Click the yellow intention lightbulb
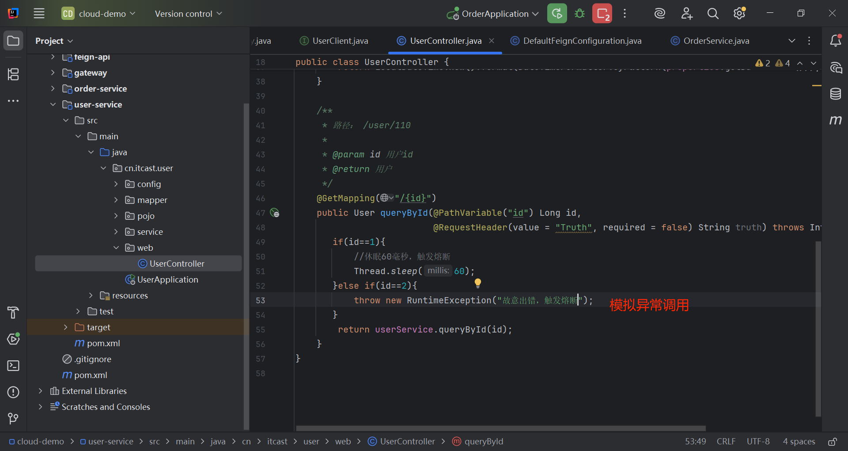The height and width of the screenshot is (451, 848). (478, 283)
